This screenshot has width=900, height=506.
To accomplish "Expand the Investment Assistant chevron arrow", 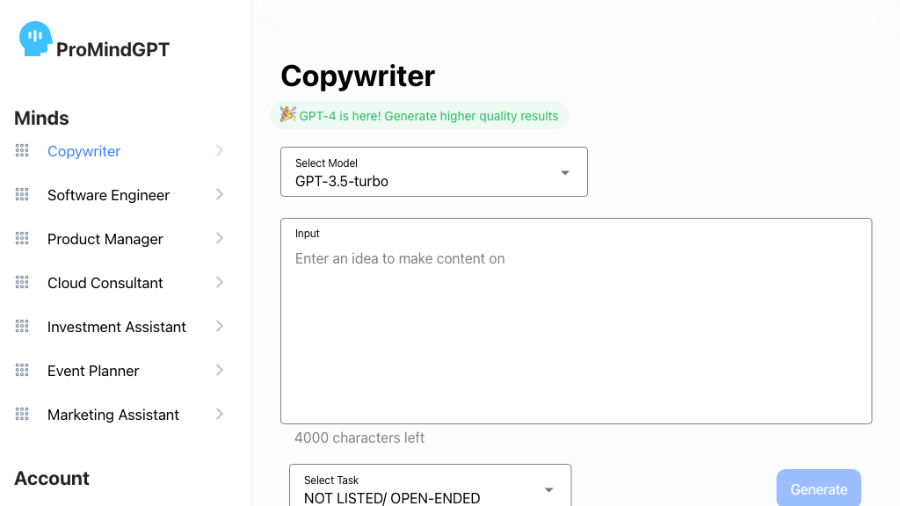I will (x=220, y=327).
